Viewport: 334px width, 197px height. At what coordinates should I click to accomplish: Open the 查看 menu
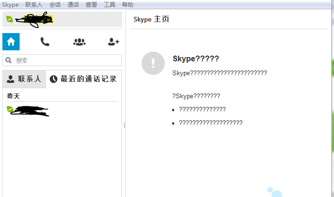(x=91, y=4)
